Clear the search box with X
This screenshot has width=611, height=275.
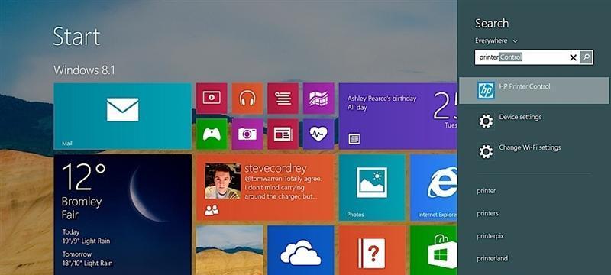[x=573, y=57]
